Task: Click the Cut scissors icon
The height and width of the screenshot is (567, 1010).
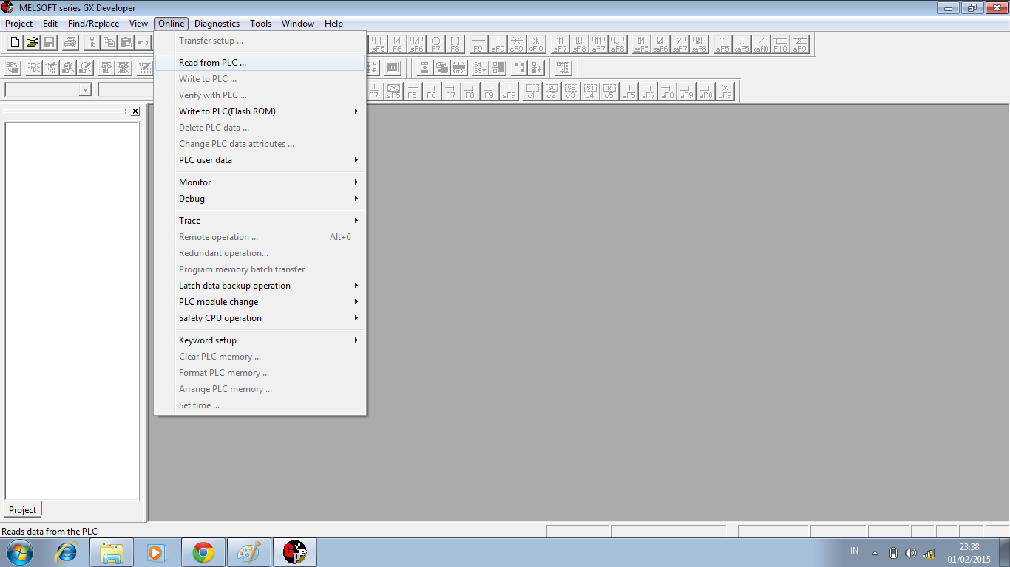Action: [x=92, y=43]
